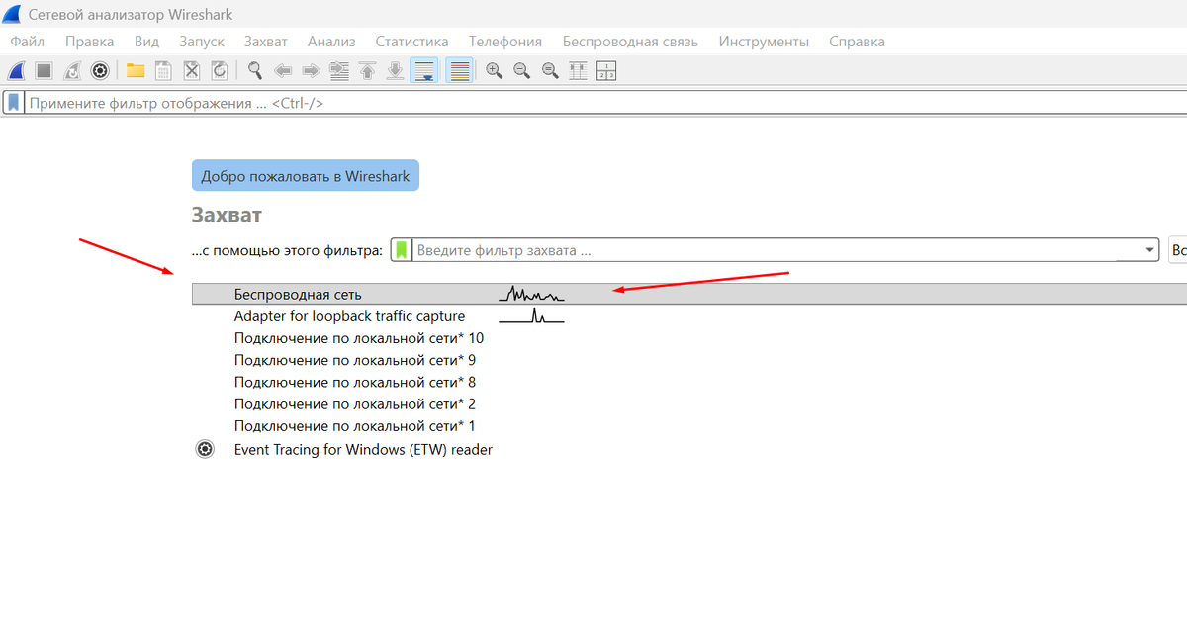Click traffic sparkline of Беспроводная сеть
Screen dimensions: 1187x622
pos(531,294)
